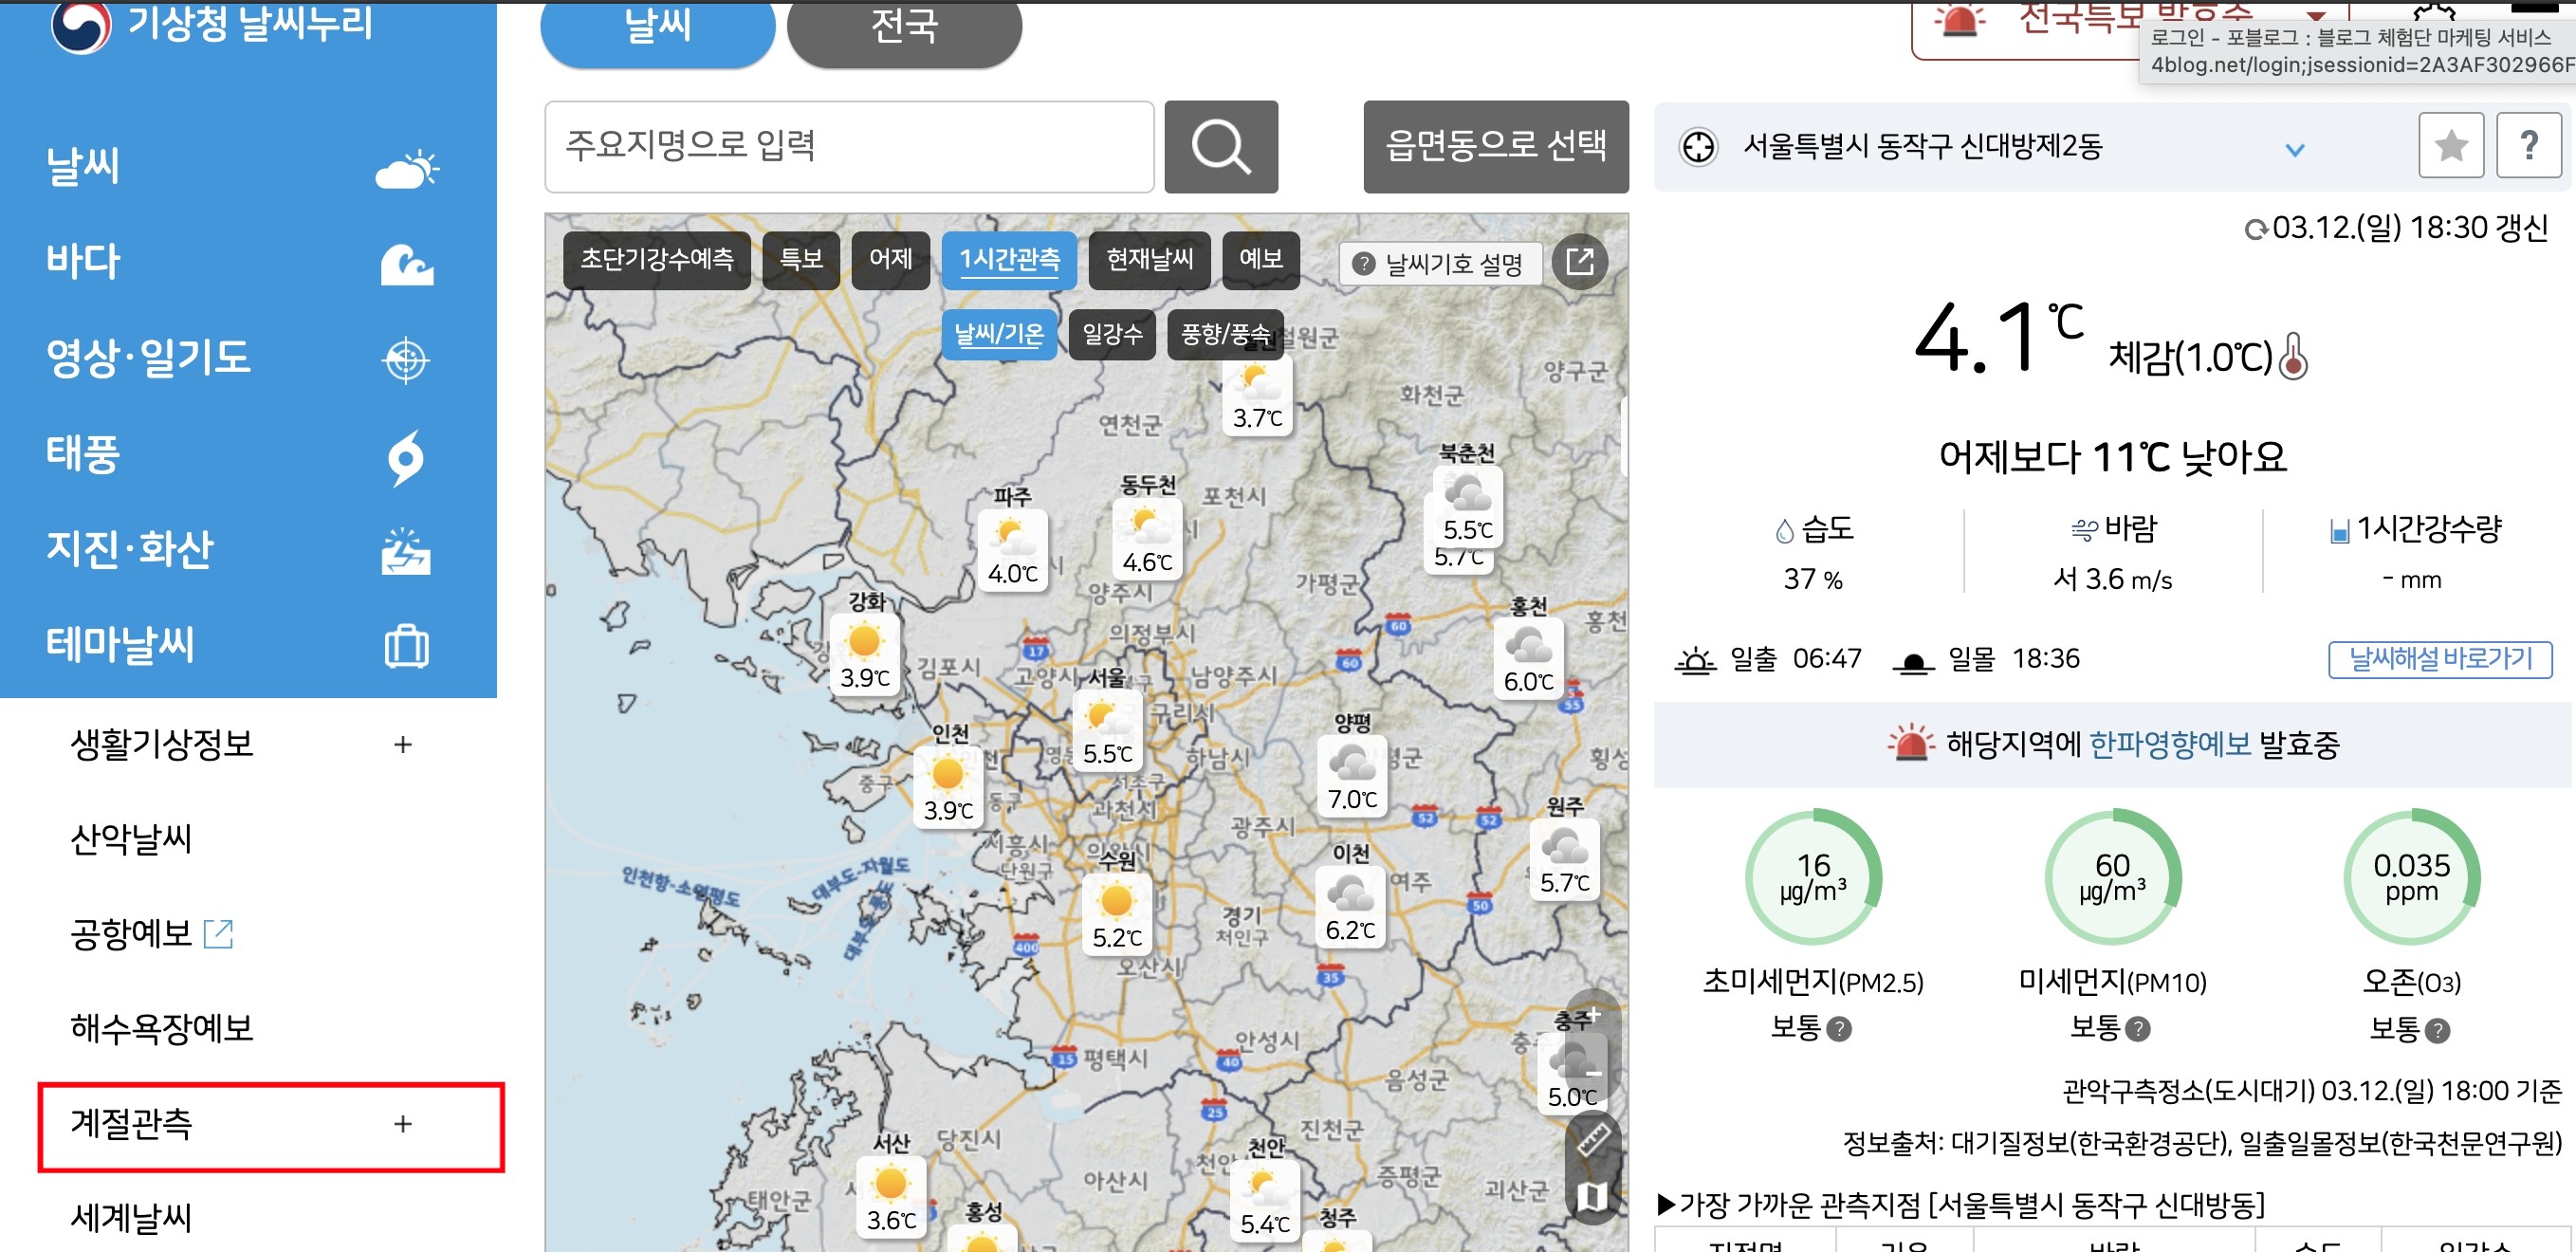Click the 읍면동으로 선택 button

click(x=1495, y=147)
